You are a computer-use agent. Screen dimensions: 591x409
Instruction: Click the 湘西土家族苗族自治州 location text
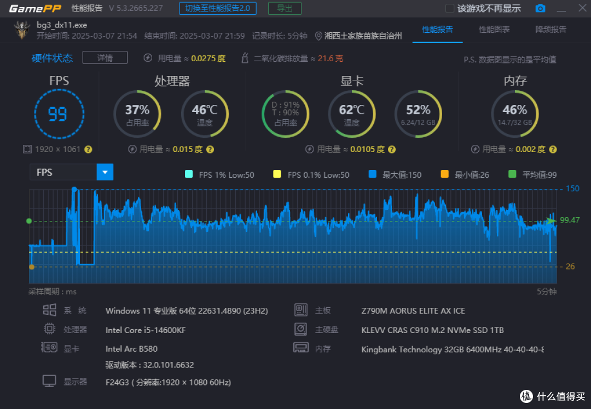pyautogui.click(x=363, y=36)
